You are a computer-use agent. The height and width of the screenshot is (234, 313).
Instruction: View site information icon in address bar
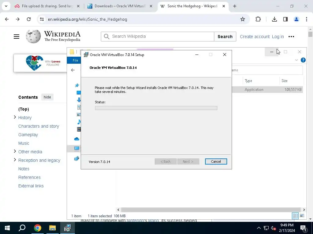[x=42, y=19]
